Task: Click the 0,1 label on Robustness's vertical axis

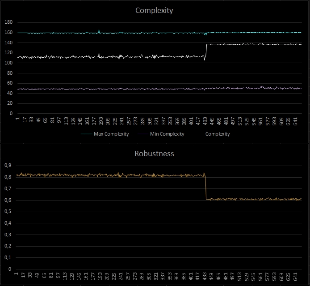Action: (8, 257)
